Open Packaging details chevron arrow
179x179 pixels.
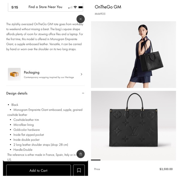click(81, 74)
